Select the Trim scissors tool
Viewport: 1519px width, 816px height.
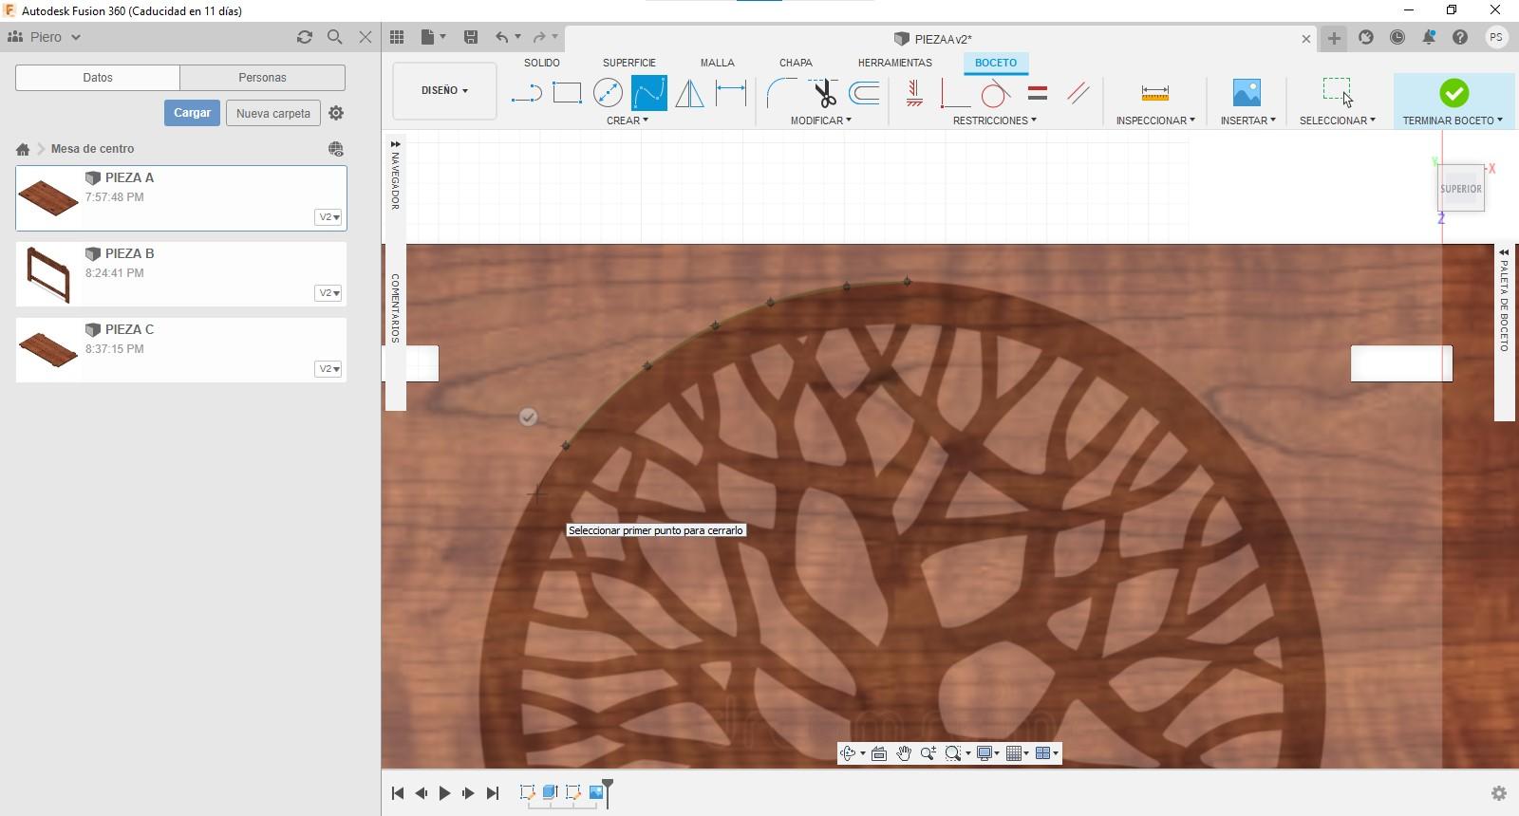point(823,93)
